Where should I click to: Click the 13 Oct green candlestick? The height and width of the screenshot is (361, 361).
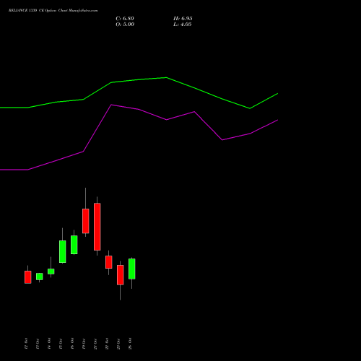(40, 277)
